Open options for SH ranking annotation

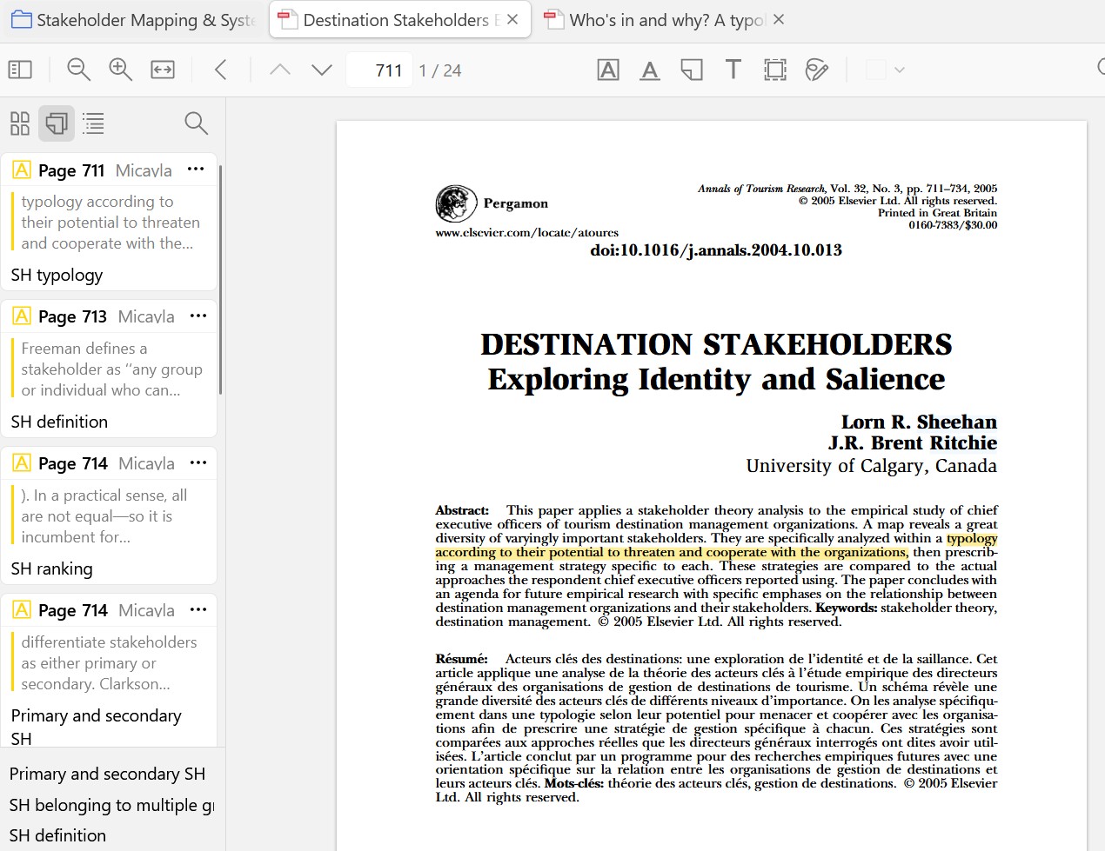(x=198, y=462)
